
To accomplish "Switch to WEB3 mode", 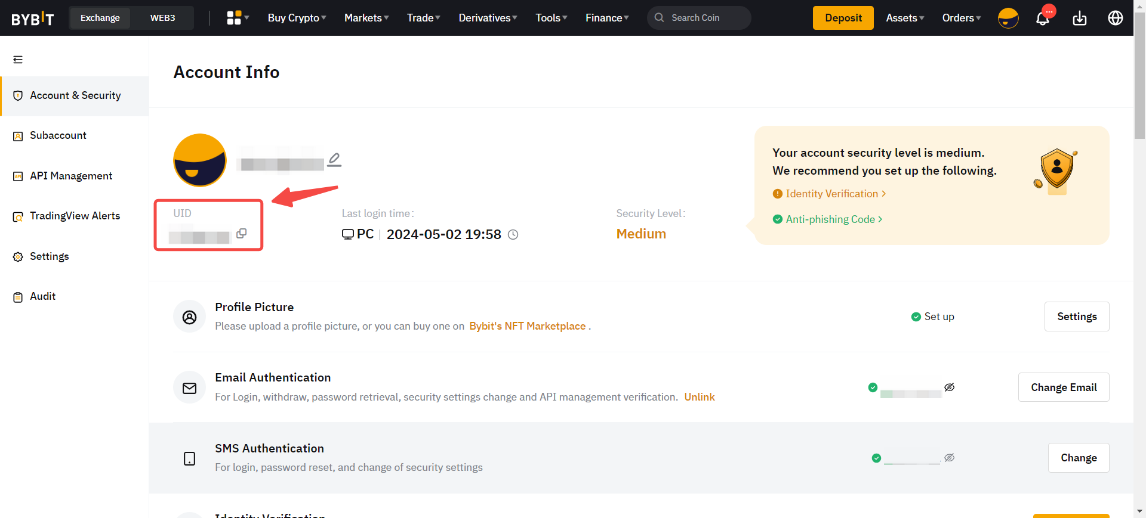I will pyautogui.click(x=162, y=18).
